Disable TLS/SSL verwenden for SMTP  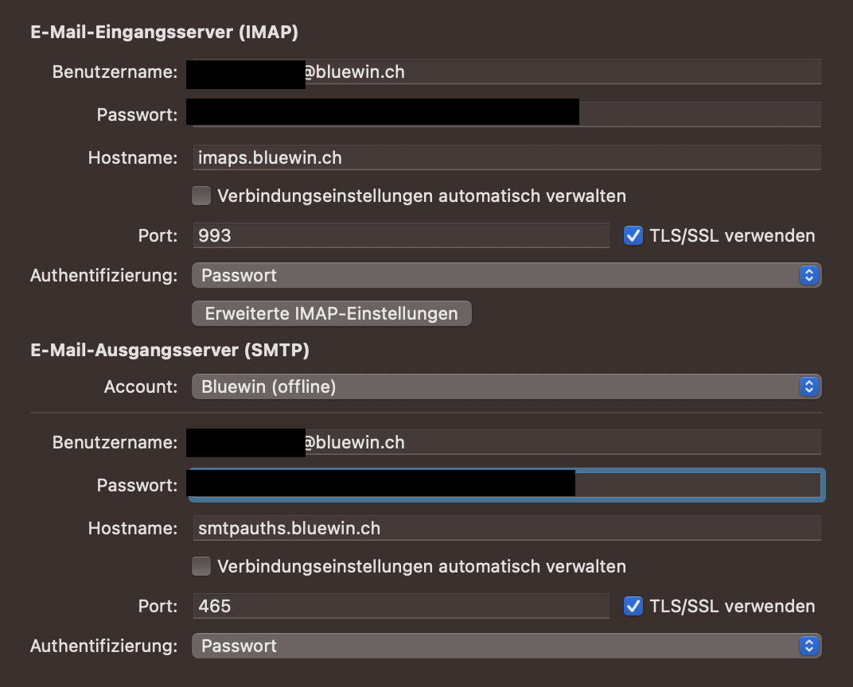point(633,606)
